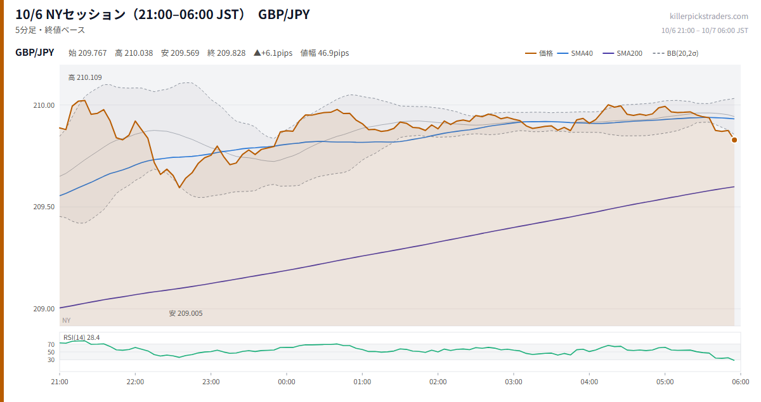
Task: Click the 21:00 time axis label
Action: 60,382
